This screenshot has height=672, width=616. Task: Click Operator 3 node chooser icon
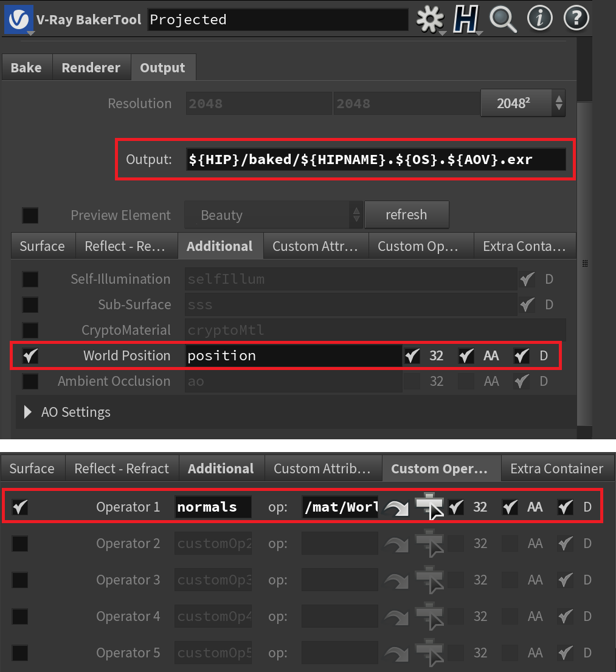430,580
